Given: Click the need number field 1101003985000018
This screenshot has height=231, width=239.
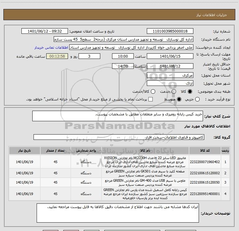Looking at the screenshot, I should 170,31.
